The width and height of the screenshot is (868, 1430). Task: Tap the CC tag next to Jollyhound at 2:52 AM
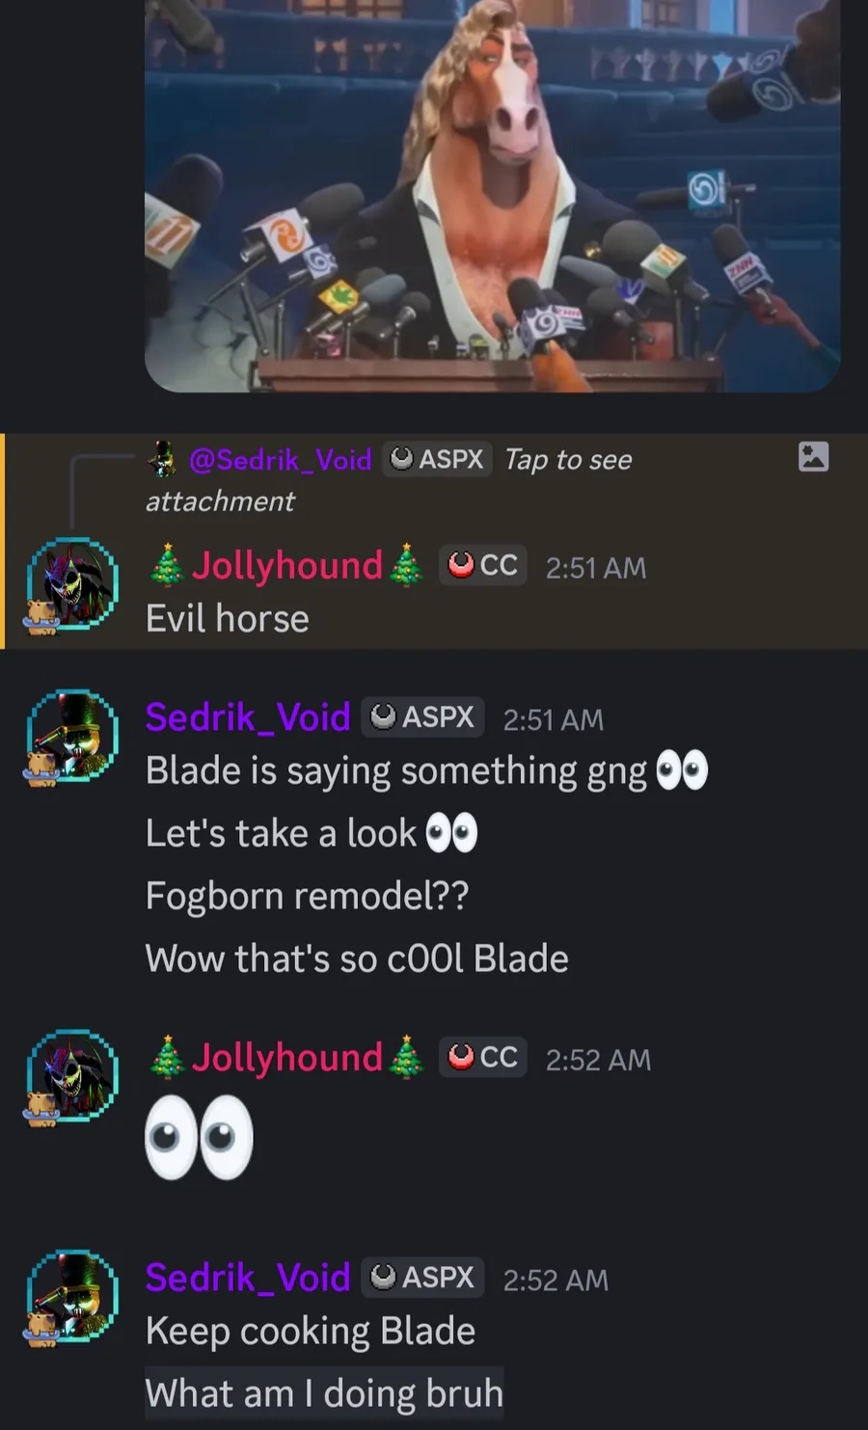point(483,1058)
